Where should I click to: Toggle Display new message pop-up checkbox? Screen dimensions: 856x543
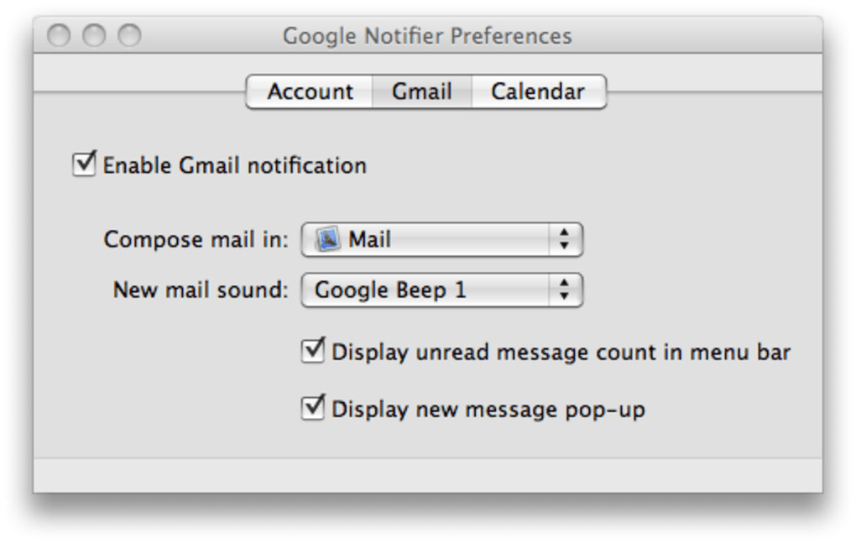(x=313, y=408)
